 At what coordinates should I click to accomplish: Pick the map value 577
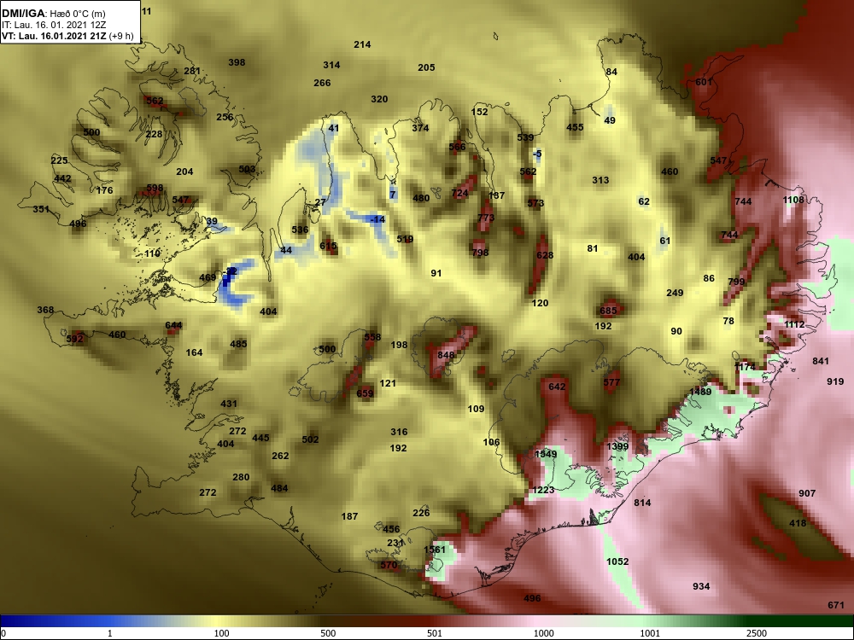(x=611, y=382)
